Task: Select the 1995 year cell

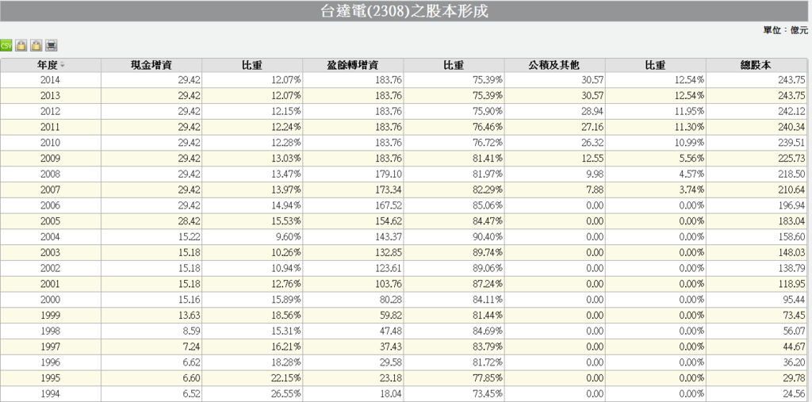Action: point(50,377)
